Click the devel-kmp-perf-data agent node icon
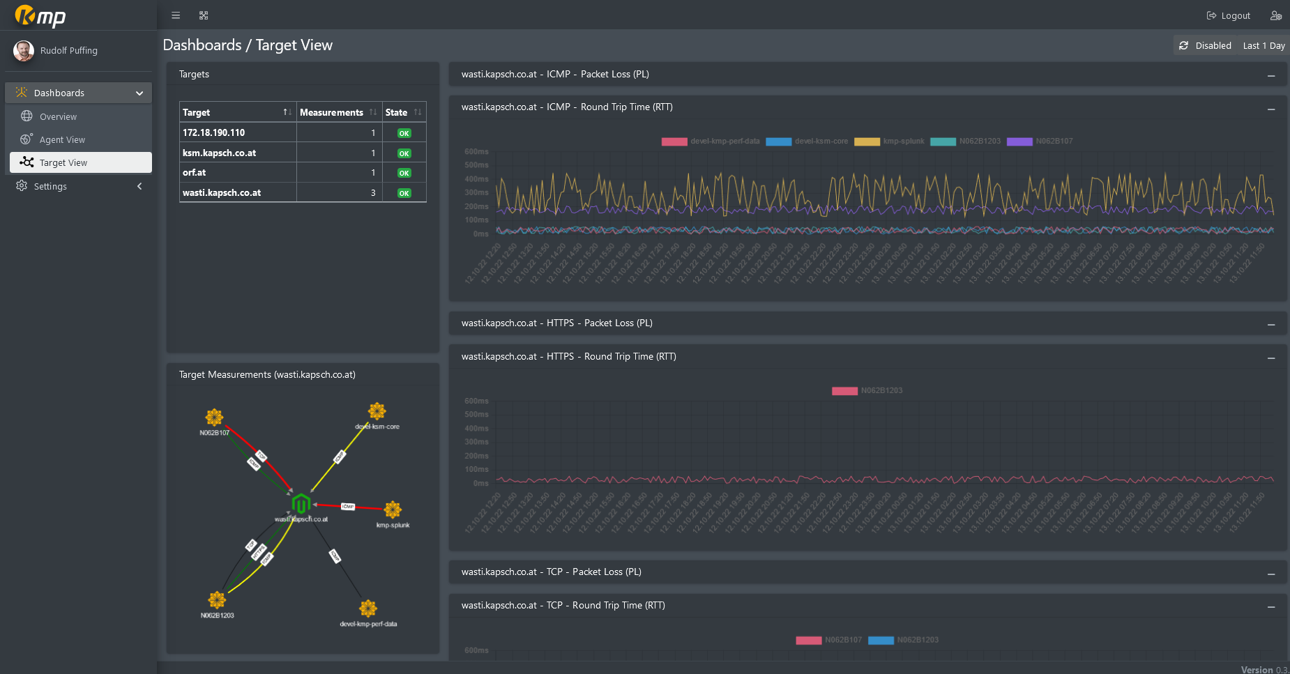This screenshot has width=1290, height=674. 368,608
